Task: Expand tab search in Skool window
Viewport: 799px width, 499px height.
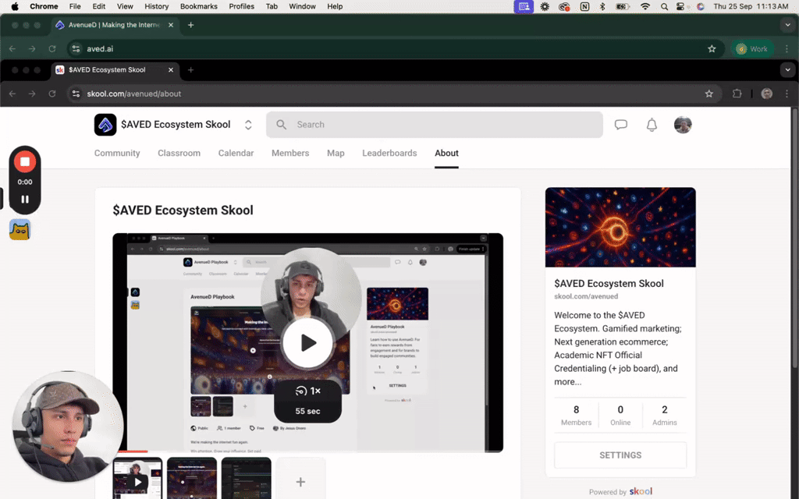Action: (x=787, y=69)
